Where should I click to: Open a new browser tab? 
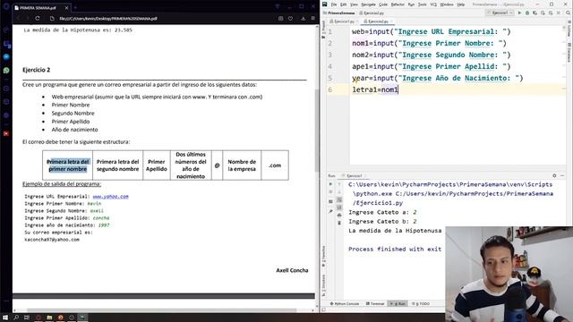pyautogui.click(x=75, y=7)
